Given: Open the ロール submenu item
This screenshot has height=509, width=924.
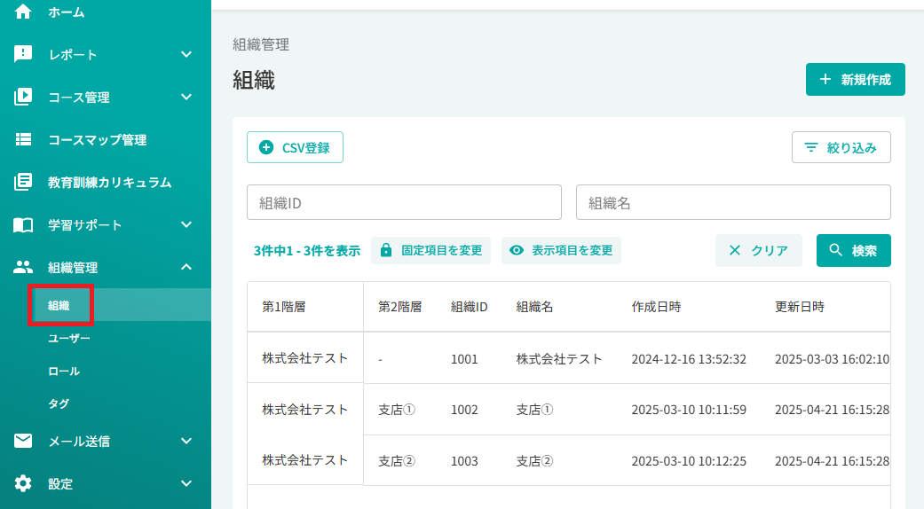Looking at the screenshot, I should (x=64, y=372).
